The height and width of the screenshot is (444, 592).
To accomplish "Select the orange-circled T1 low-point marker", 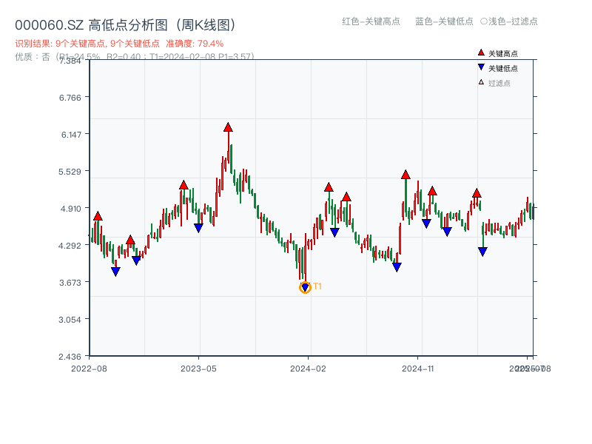I will point(305,287).
